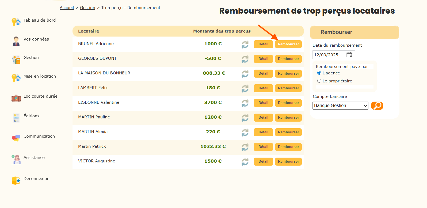Open the Banque Gestion account dropdown
This screenshot has width=427, height=208.
pos(340,106)
